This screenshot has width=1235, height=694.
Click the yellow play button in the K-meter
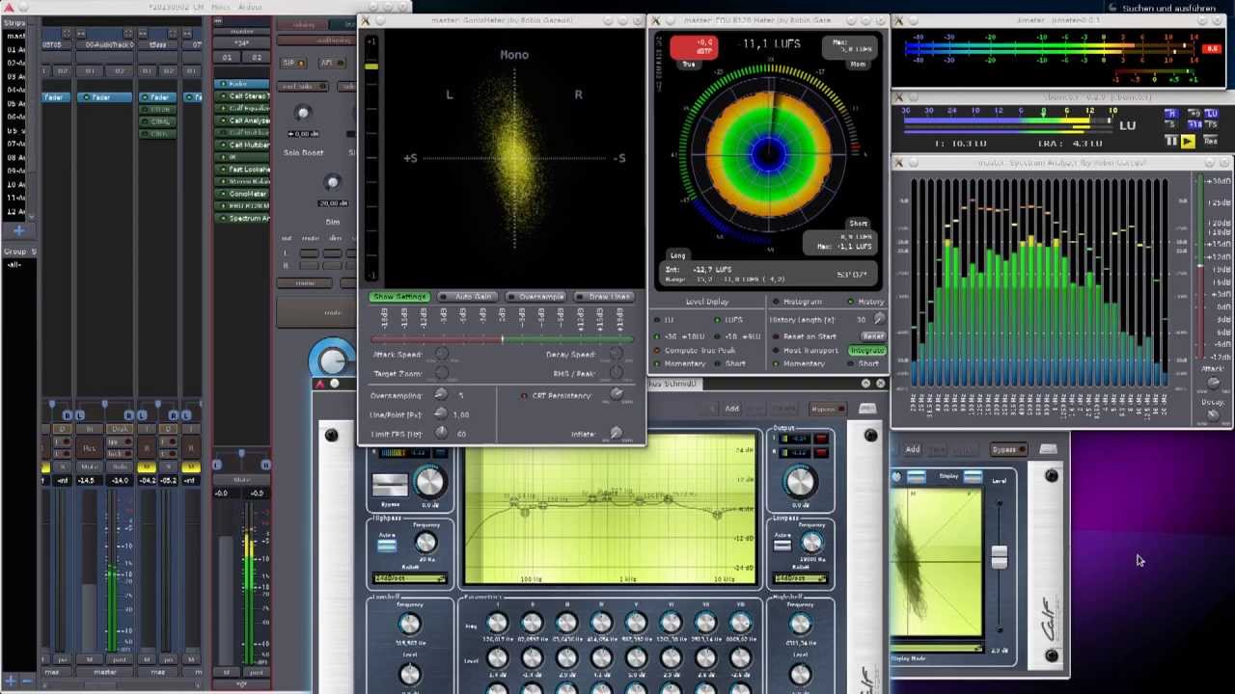click(x=1188, y=141)
